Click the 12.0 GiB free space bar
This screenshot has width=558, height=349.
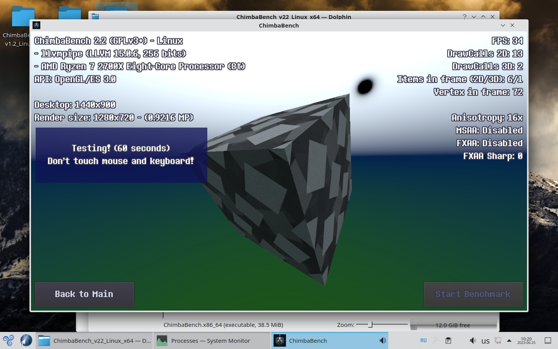[453, 325]
